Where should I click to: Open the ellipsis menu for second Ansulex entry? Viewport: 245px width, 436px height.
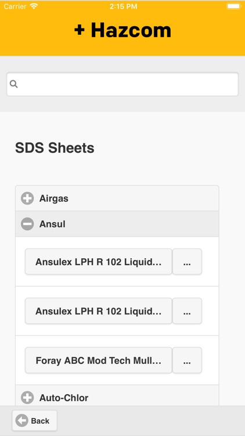pyautogui.click(x=187, y=311)
